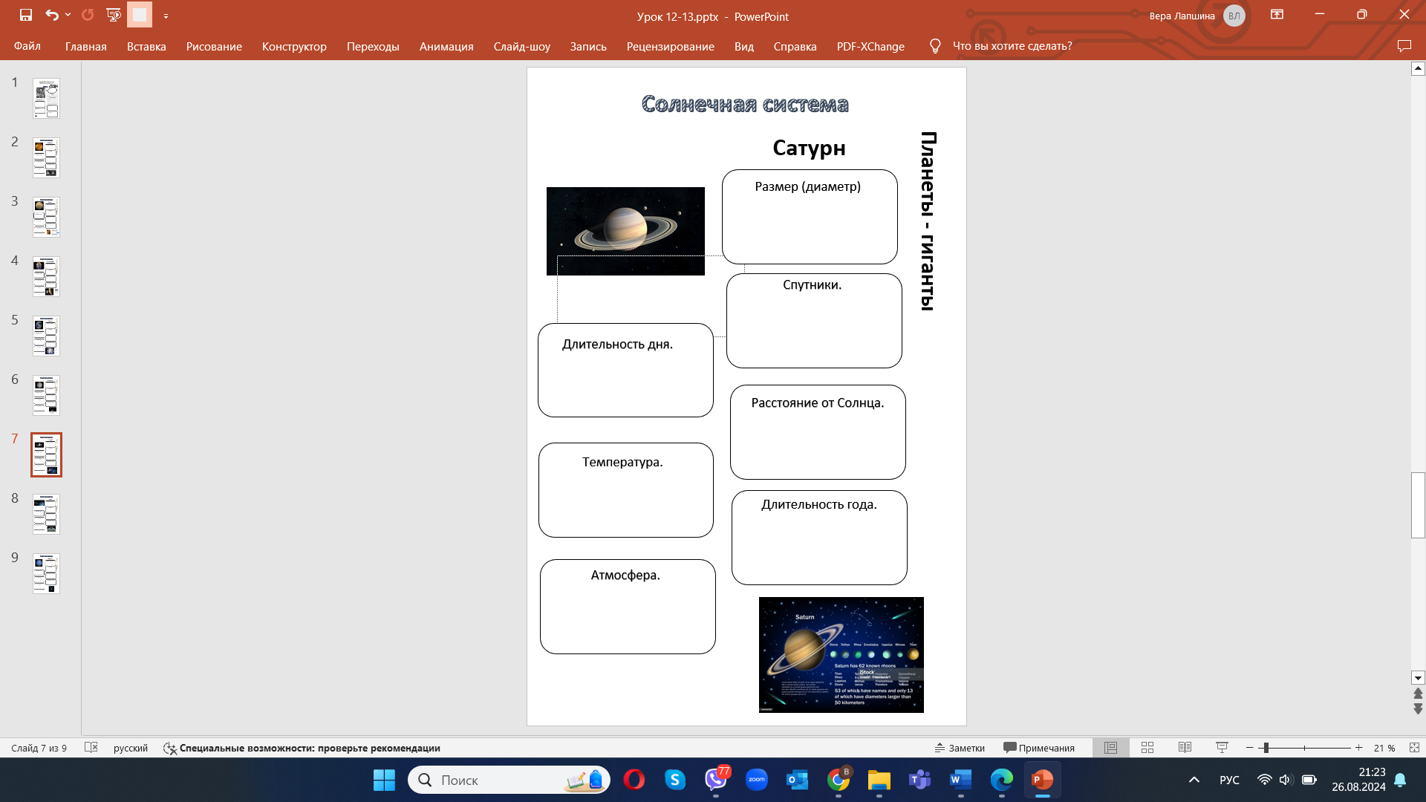Click the 'Сатурн' heading text
The height and width of the screenshot is (802, 1426).
(809, 148)
